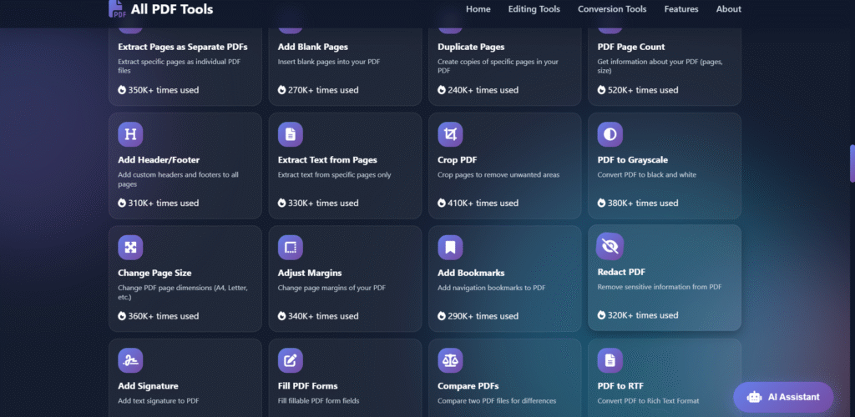Click the Compare PDFs balance scale icon
This screenshot has width=855, height=417.
pyautogui.click(x=450, y=360)
